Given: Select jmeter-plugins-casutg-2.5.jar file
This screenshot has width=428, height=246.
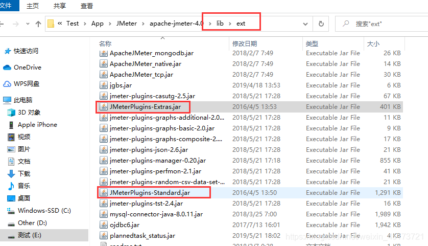Looking at the screenshot, I should pyautogui.click(x=152, y=96).
